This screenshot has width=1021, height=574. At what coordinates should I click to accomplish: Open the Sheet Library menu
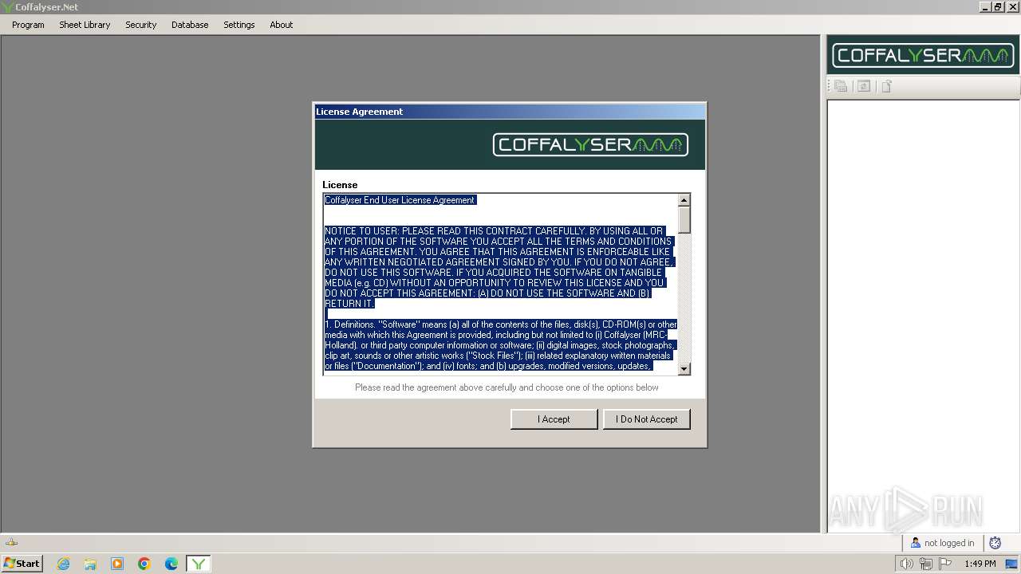85,25
